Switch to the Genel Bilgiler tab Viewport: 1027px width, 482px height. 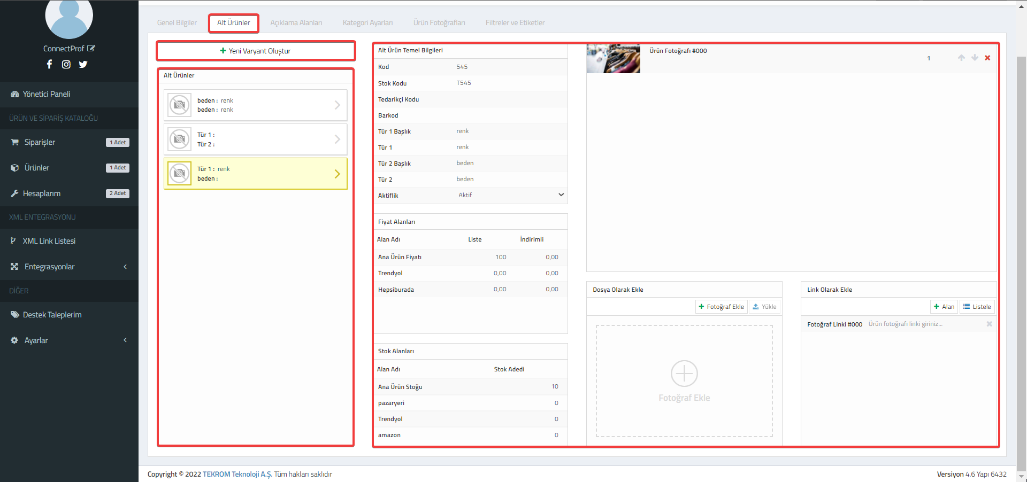[177, 22]
